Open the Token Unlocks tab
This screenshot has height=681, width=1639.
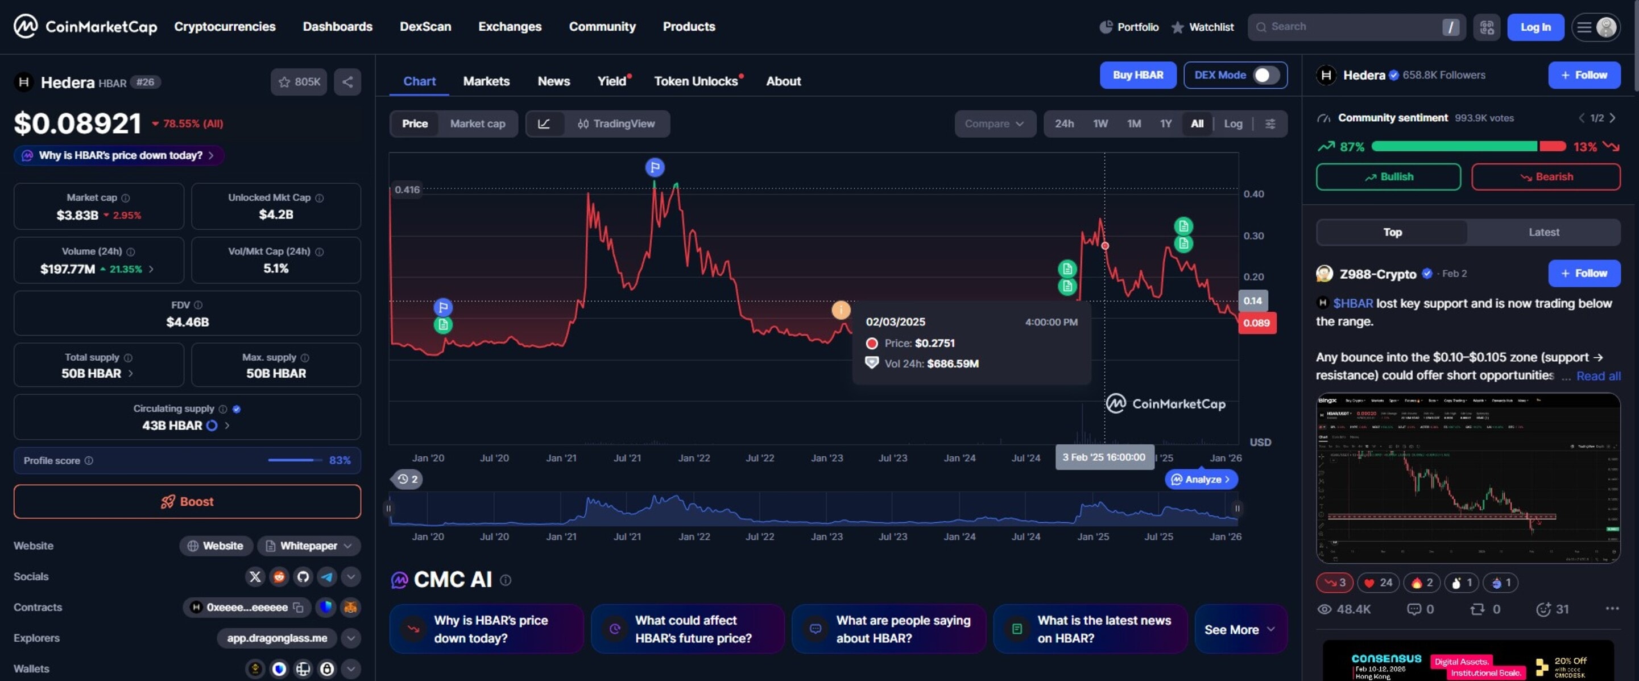[x=696, y=81]
